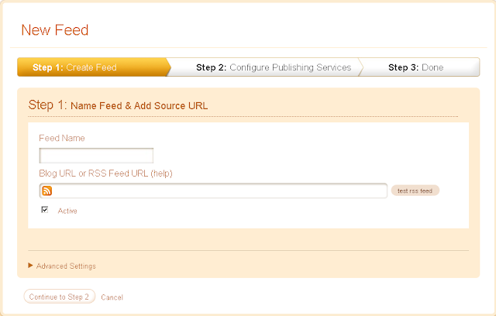496x316 pixels.
Task: Click the arrow divider after Create Feed step
Action: [x=169, y=67]
